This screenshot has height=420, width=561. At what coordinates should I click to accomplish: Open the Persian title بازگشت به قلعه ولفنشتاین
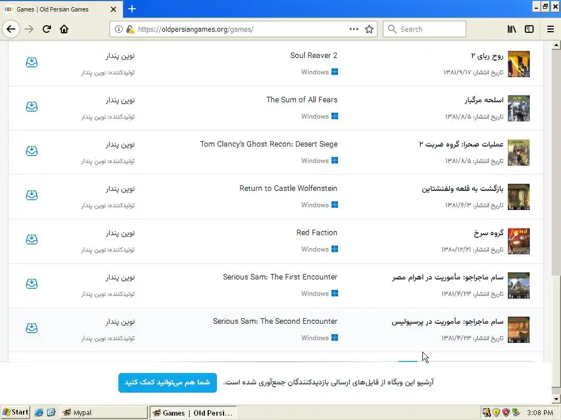462,189
